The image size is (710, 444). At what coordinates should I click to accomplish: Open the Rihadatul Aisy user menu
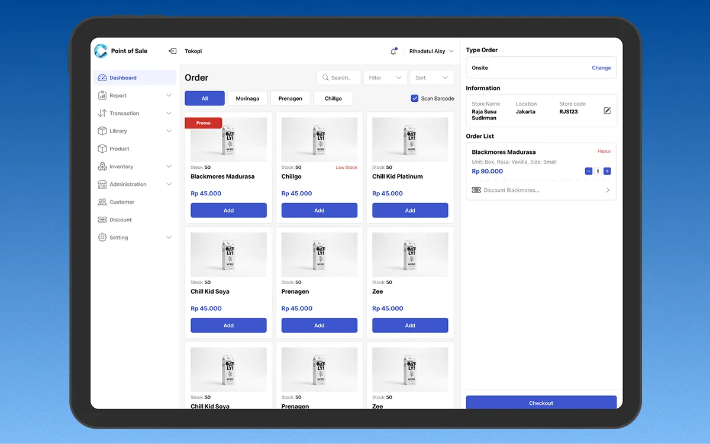click(431, 52)
